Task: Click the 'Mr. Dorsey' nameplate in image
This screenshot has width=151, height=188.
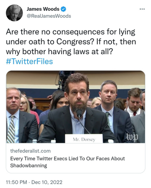Action: pos(84,138)
